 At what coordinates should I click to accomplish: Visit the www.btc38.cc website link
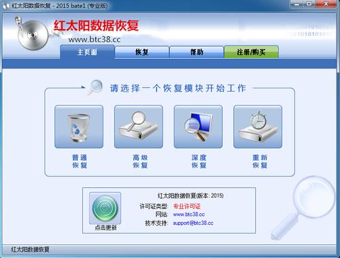click(x=189, y=214)
